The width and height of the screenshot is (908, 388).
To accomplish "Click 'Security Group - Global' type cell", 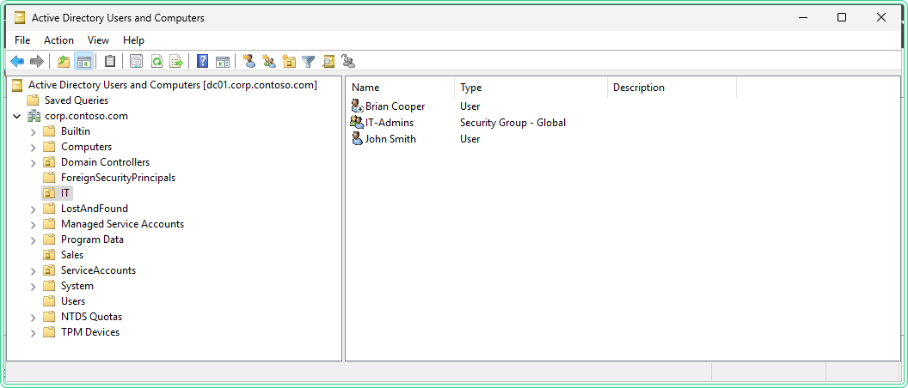I will pos(512,123).
